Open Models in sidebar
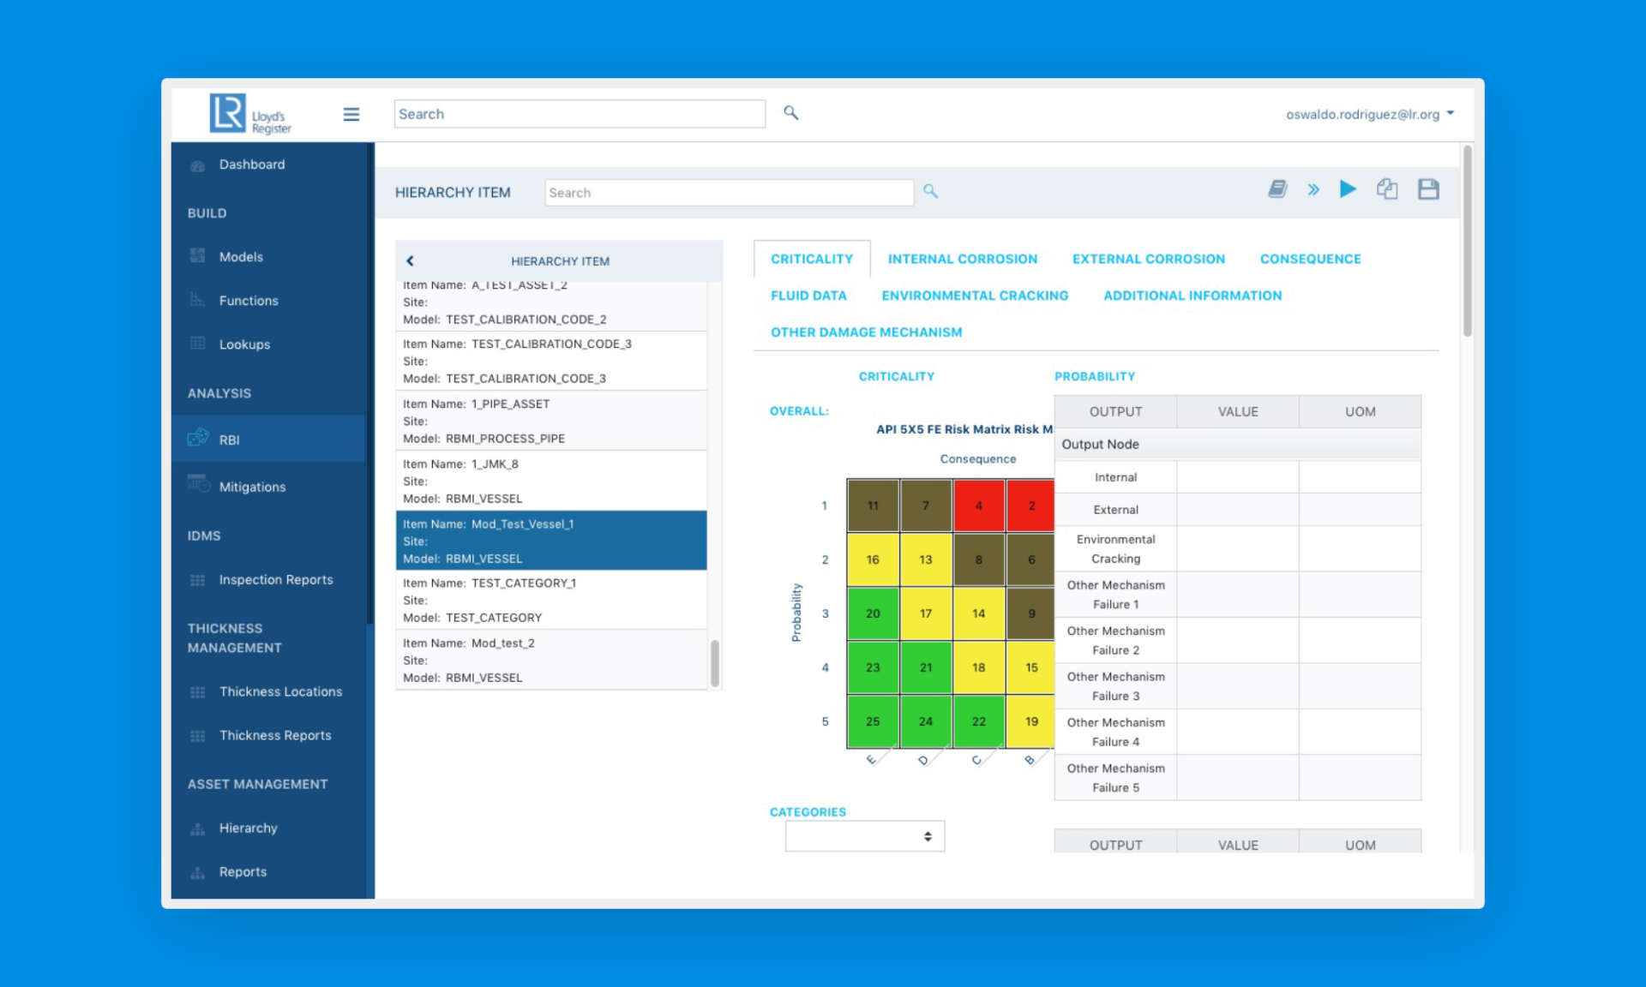Screen dimensions: 1646x987 coord(241,257)
